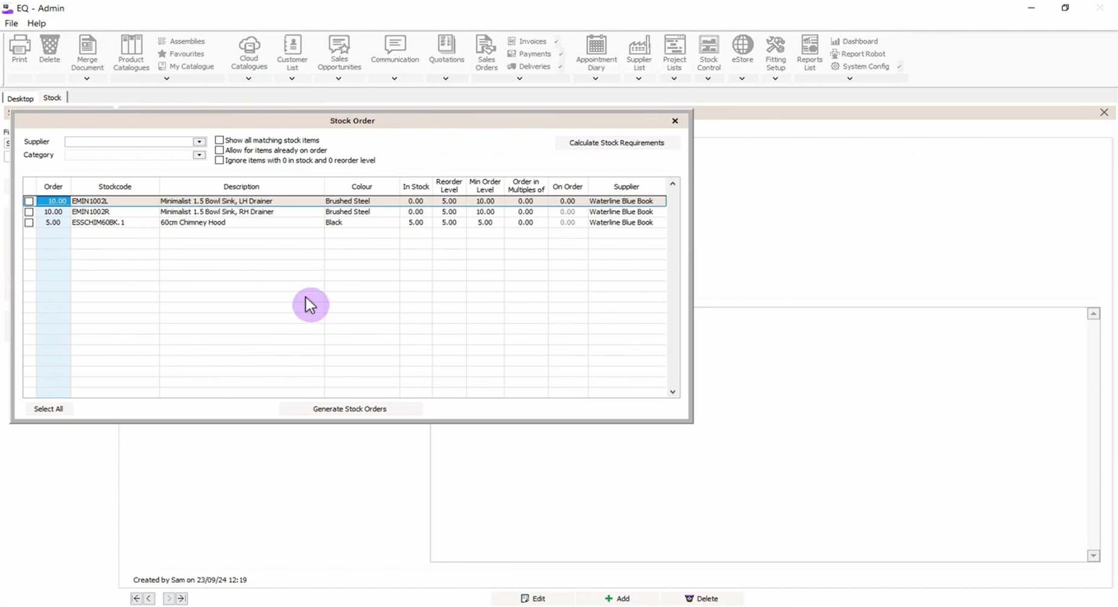The image size is (1118, 607).
Task: Open Deliveries
Action: pos(529,67)
